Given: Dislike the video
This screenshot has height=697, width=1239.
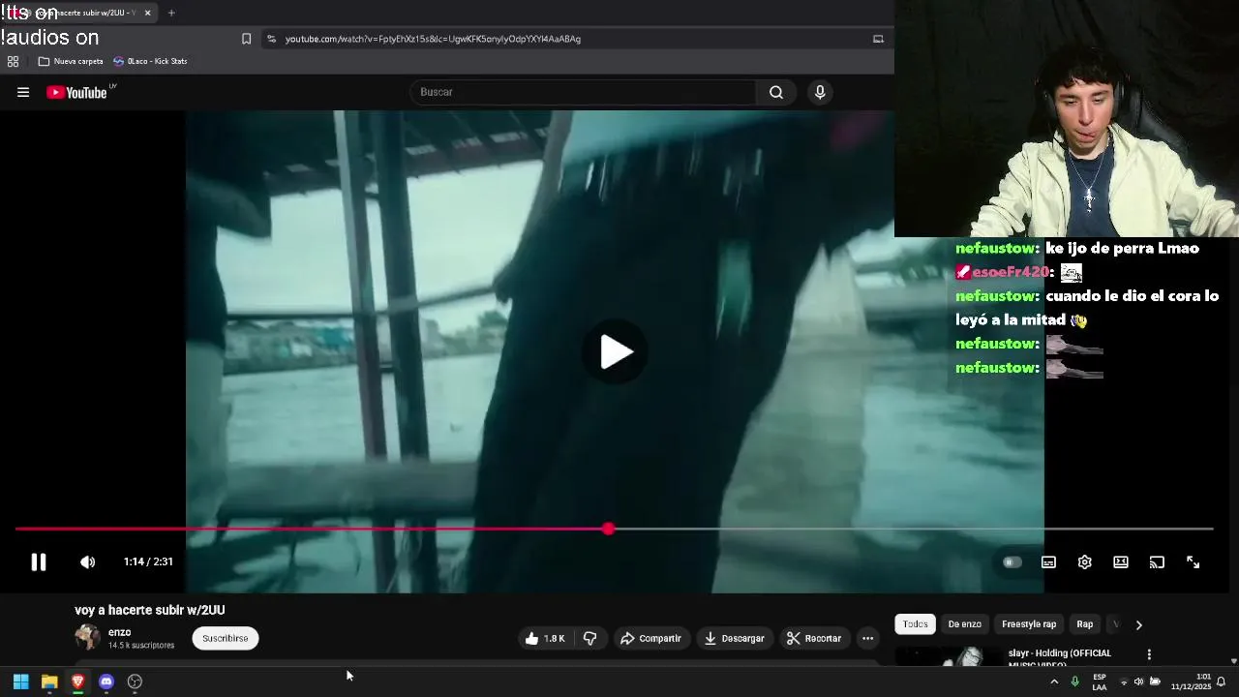Looking at the screenshot, I should coord(589,638).
